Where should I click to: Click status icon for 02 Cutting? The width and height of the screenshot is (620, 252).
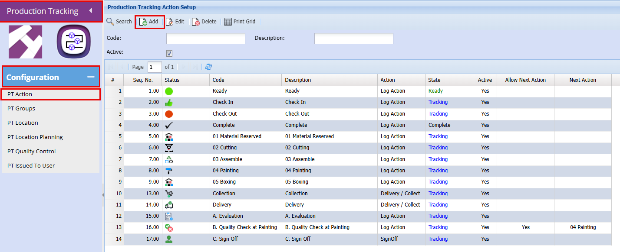point(169,148)
